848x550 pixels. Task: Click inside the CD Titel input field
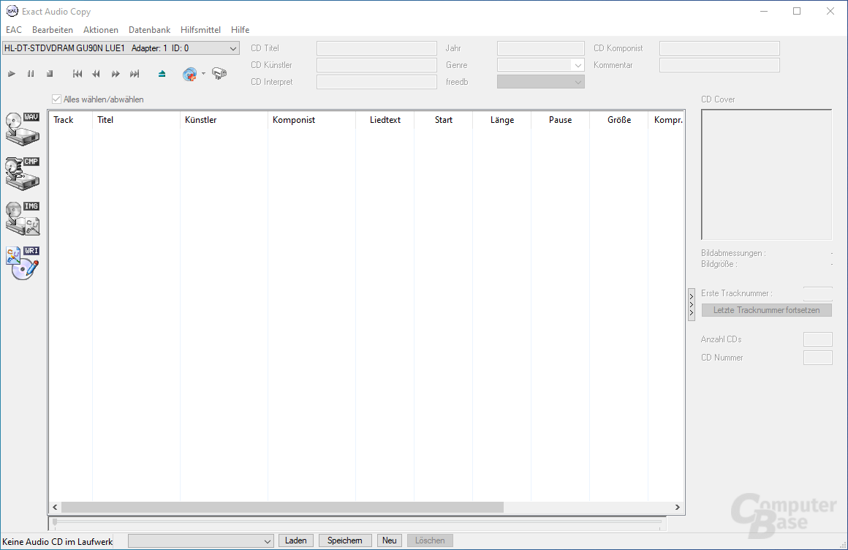pos(376,48)
